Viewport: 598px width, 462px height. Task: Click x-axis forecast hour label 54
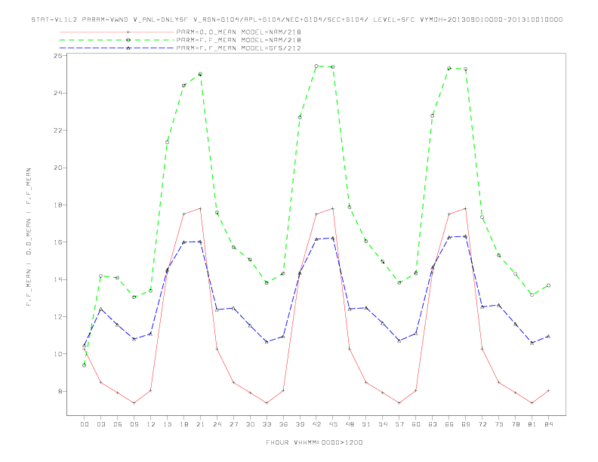click(383, 424)
